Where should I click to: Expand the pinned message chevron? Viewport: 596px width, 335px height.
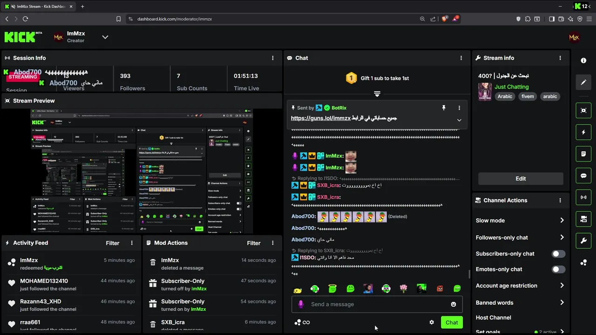pos(459,120)
